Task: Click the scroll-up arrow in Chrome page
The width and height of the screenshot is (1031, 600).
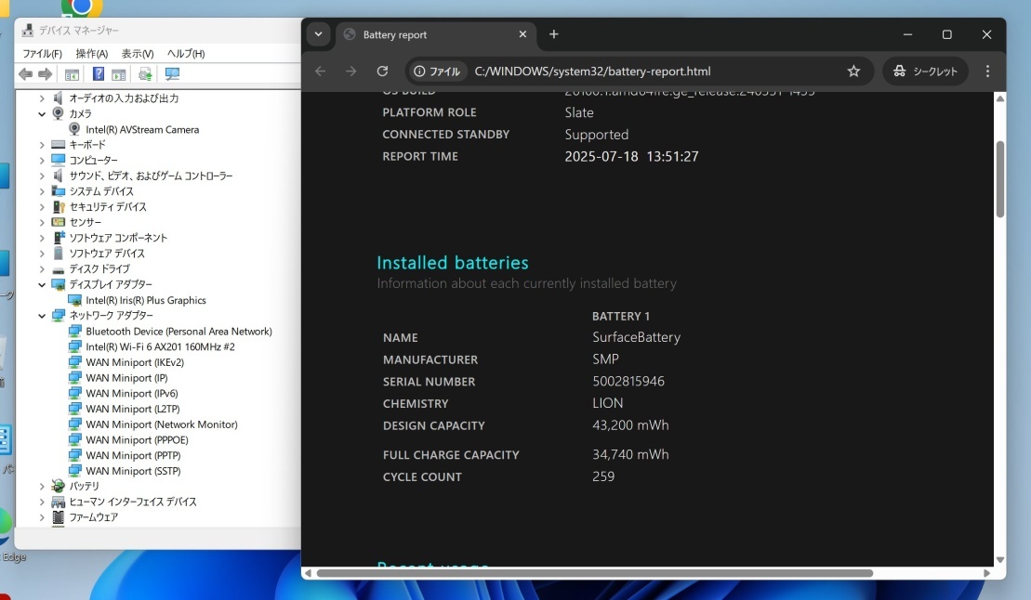Action: coord(1000,98)
